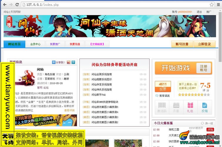Click the 查看评测 link

[69, 110]
